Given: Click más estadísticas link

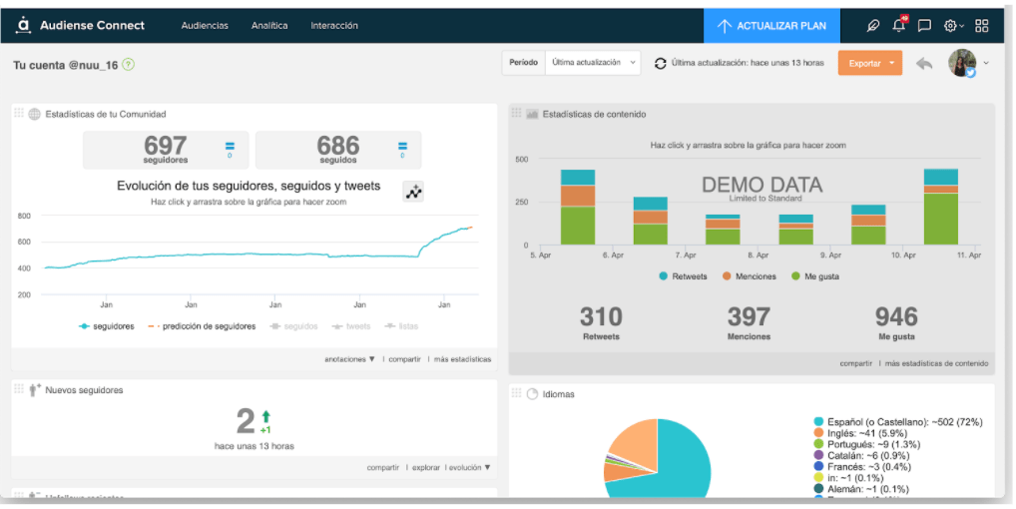Looking at the screenshot, I should [463, 359].
